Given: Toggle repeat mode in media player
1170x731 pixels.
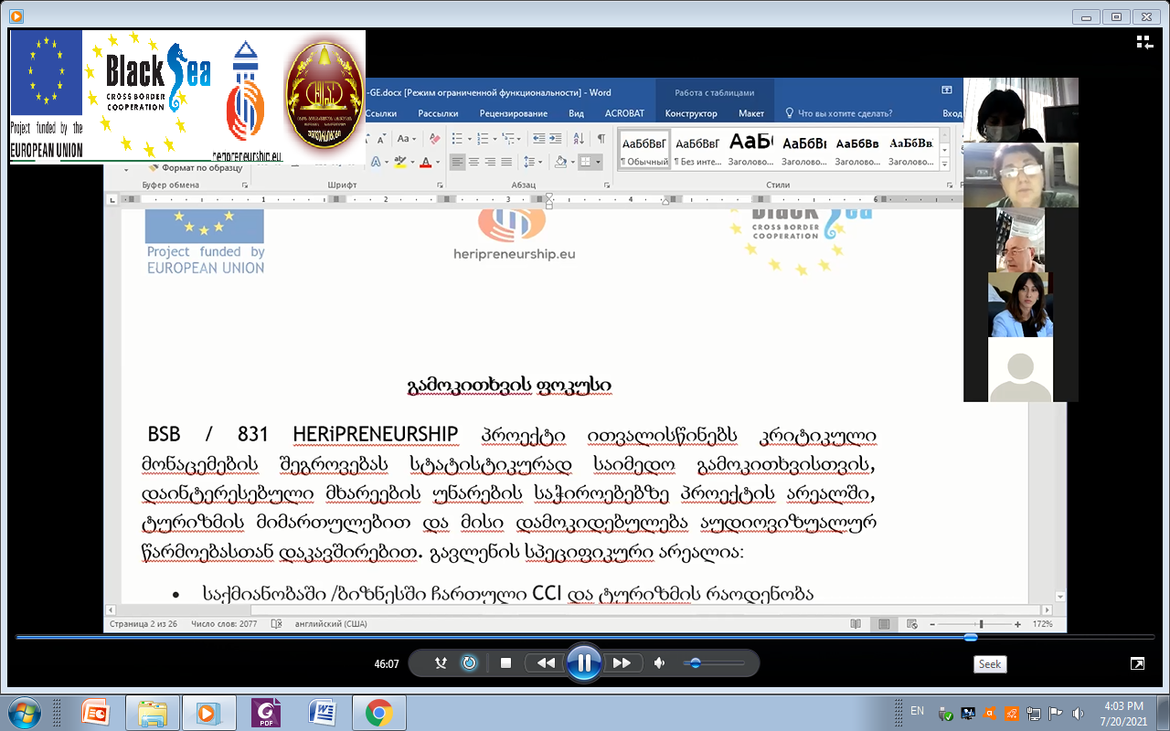Looking at the screenshot, I should click(x=469, y=663).
